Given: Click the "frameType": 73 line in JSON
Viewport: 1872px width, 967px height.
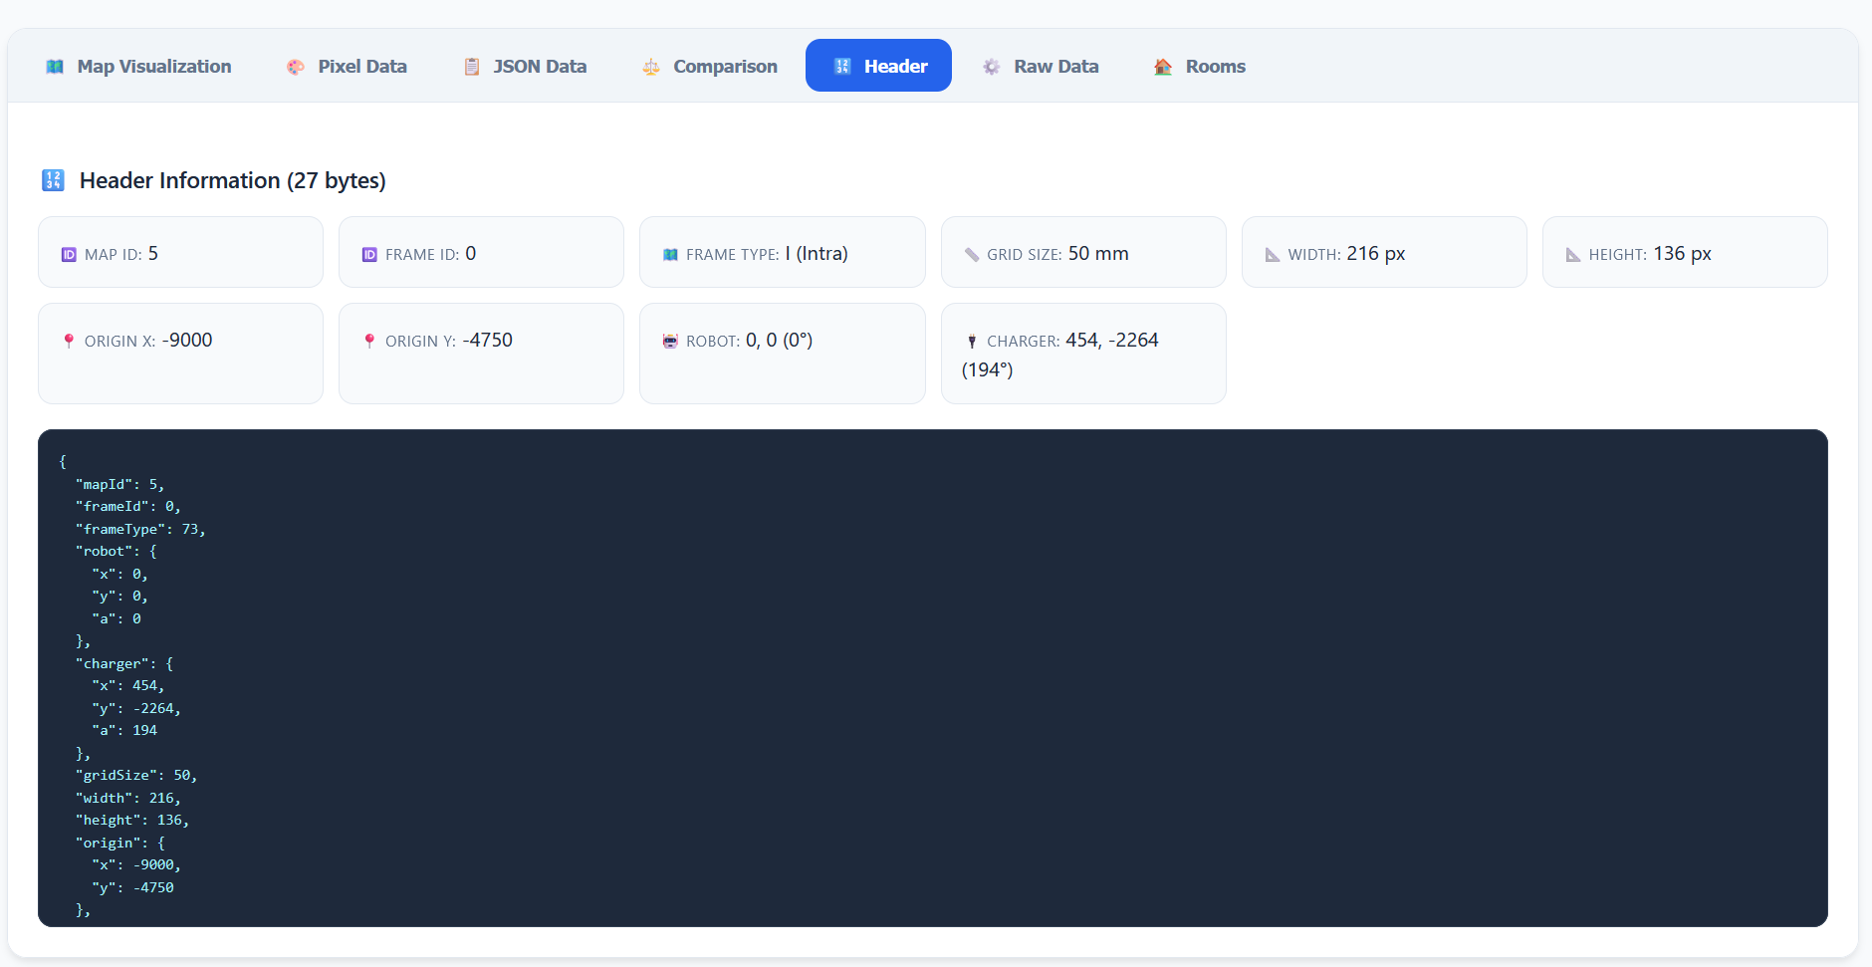Looking at the screenshot, I should point(140,530).
